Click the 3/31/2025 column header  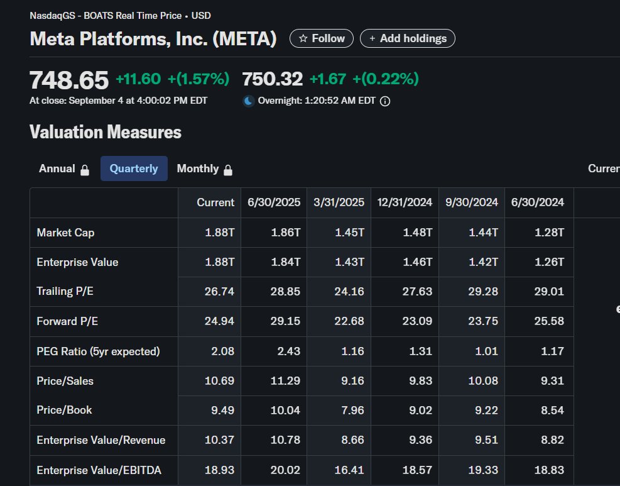[x=339, y=202]
